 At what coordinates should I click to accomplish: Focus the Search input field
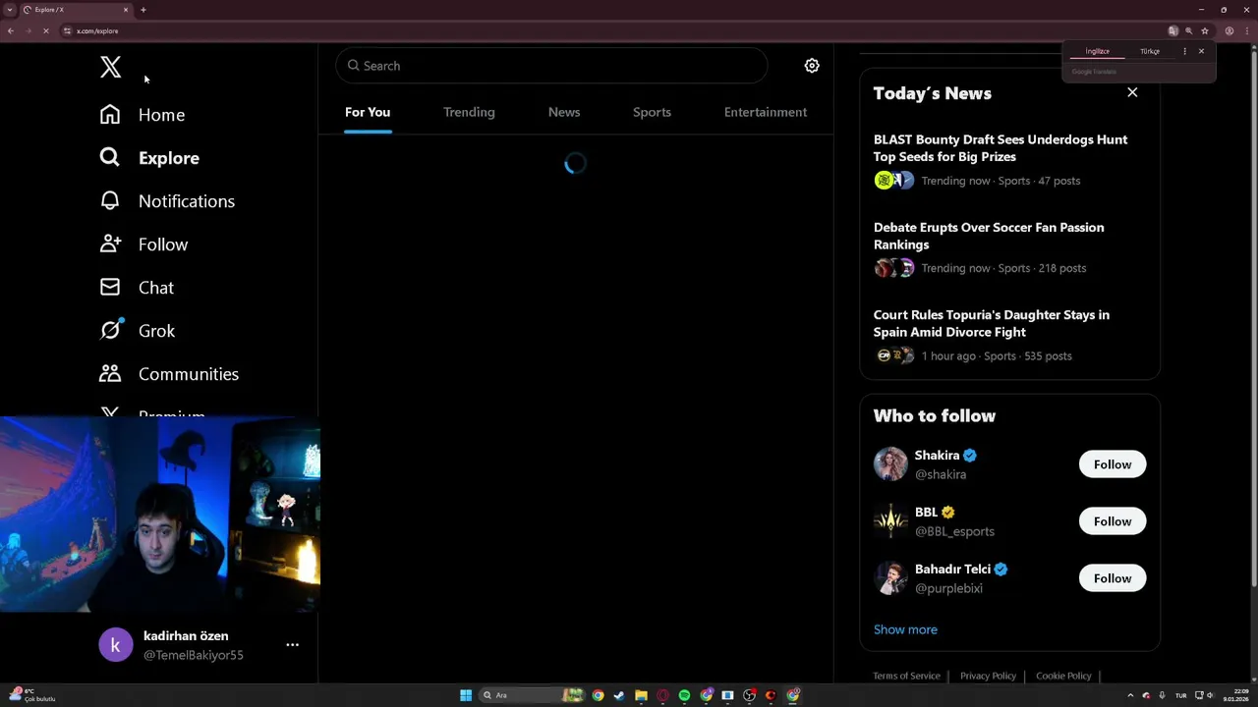(x=551, y=66)
